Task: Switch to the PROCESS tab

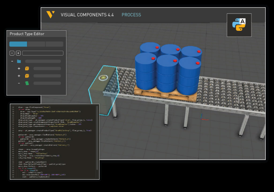Action: [x=131, y=15]
